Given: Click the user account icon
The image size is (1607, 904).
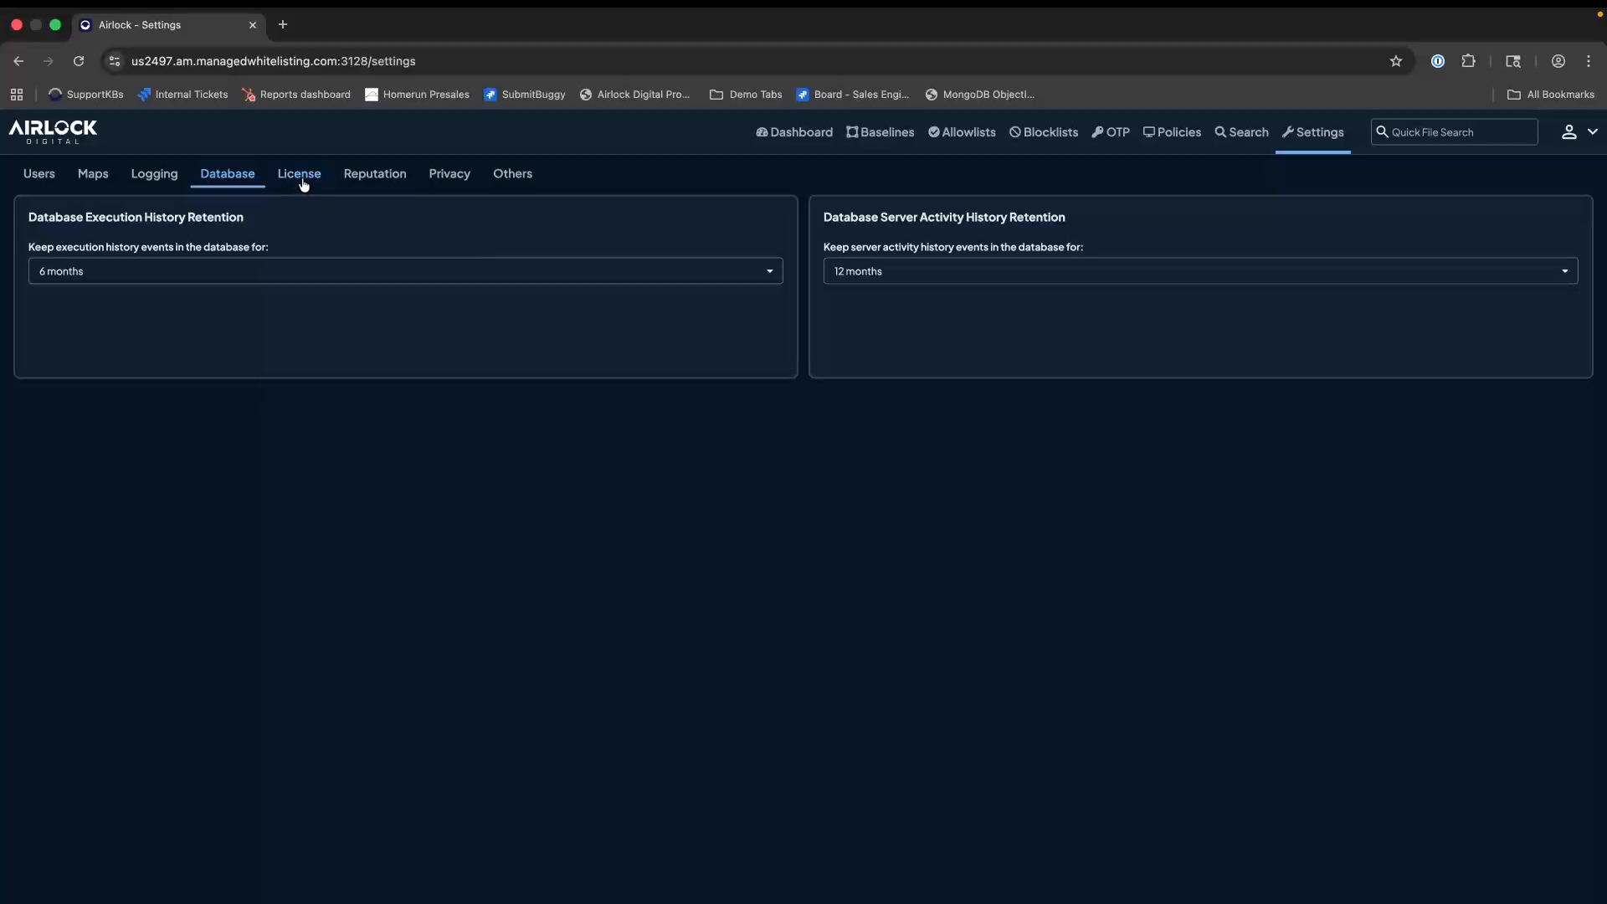Looking at the screenshot, I should pyautogui.click(x=1568, y=132).
